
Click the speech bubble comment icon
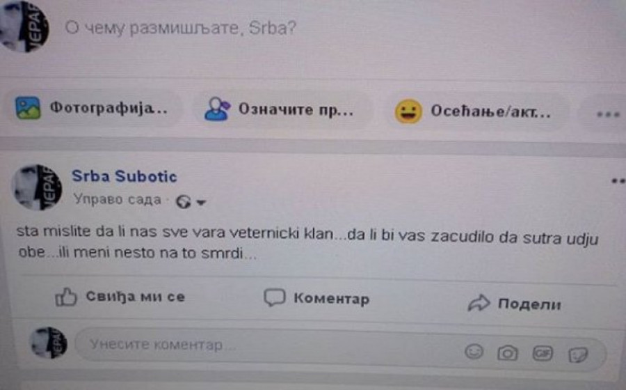(275, 297)
